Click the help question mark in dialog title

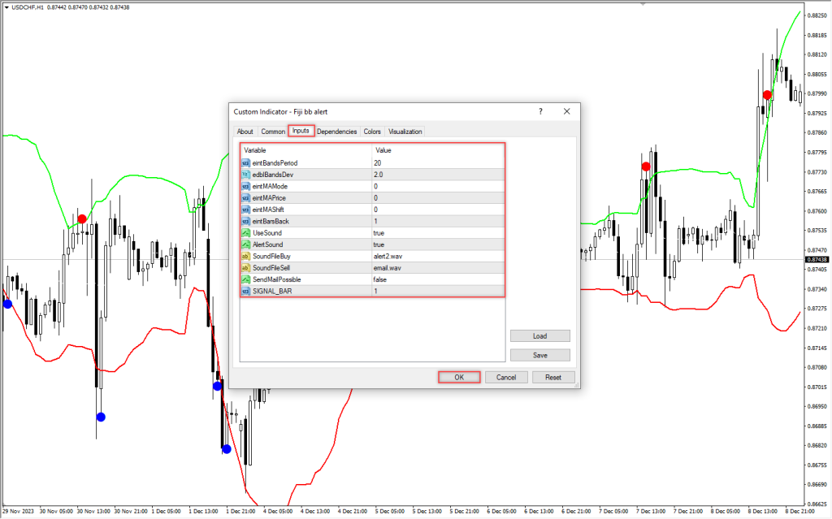540,111
